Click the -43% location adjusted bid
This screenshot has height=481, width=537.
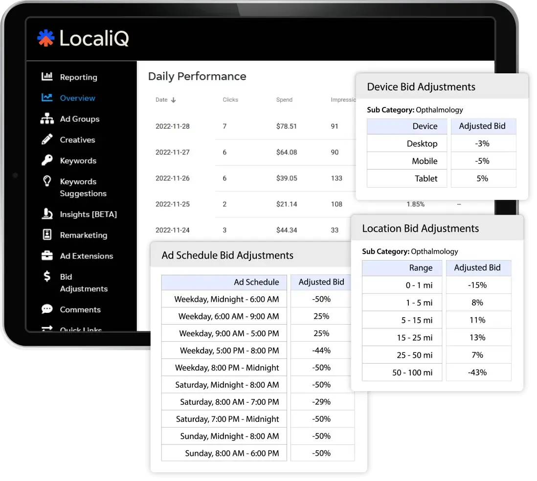point(477,372)
